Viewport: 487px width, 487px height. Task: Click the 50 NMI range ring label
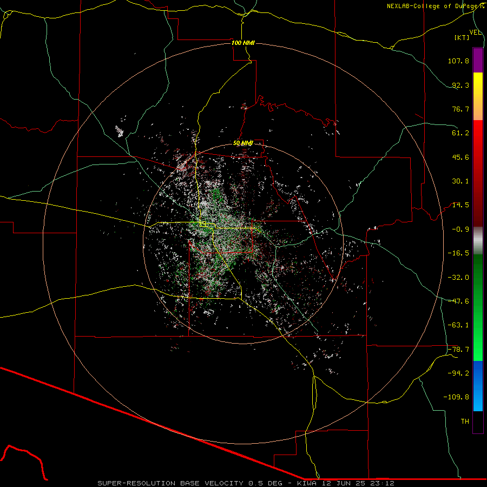click(243, 143)
